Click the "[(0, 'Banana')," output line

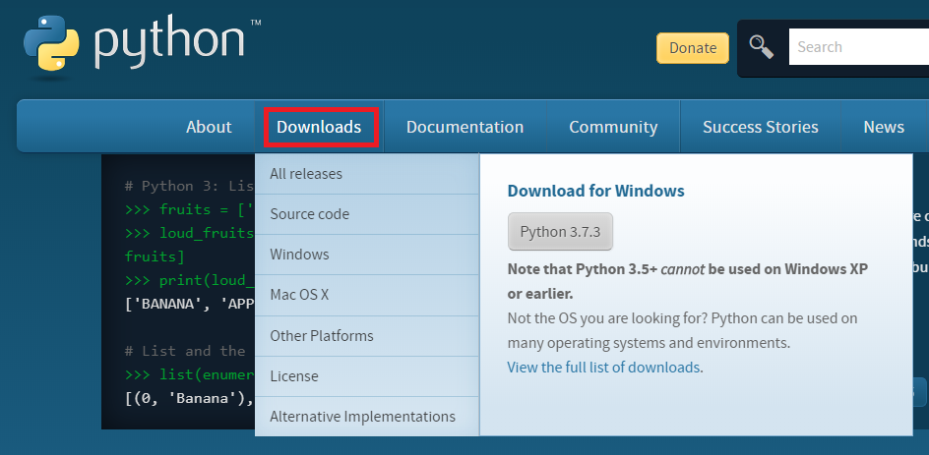click(x=190, y=398)
